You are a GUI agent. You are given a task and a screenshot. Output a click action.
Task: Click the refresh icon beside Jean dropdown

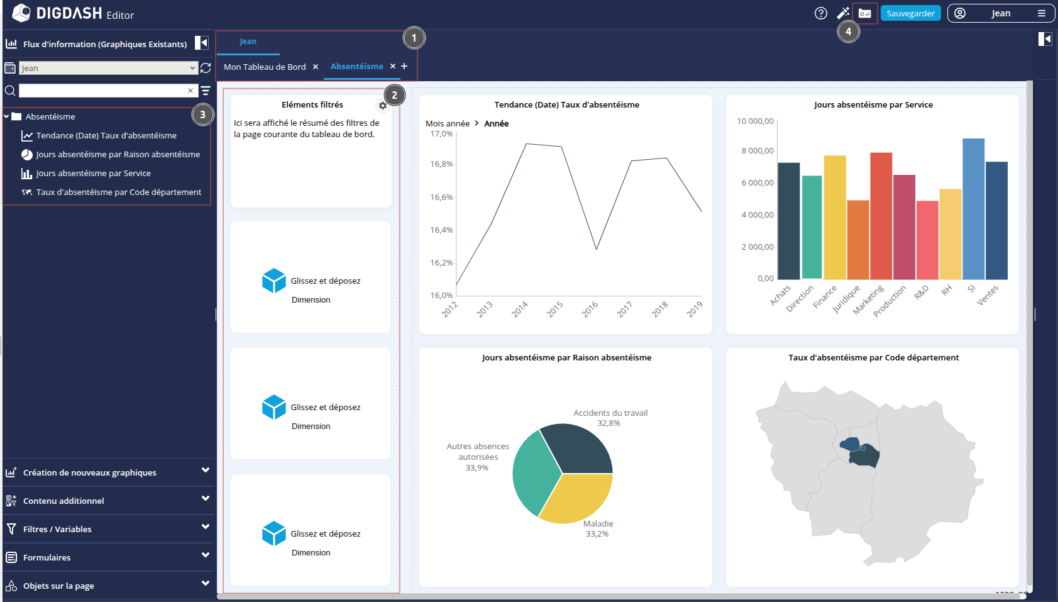(206, 68)
